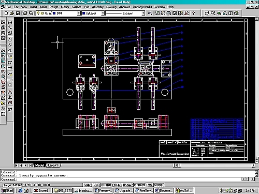The image size is (259, 194).
Task: Click the blue color swatch beside ByLayer
Action: [84, 13]
